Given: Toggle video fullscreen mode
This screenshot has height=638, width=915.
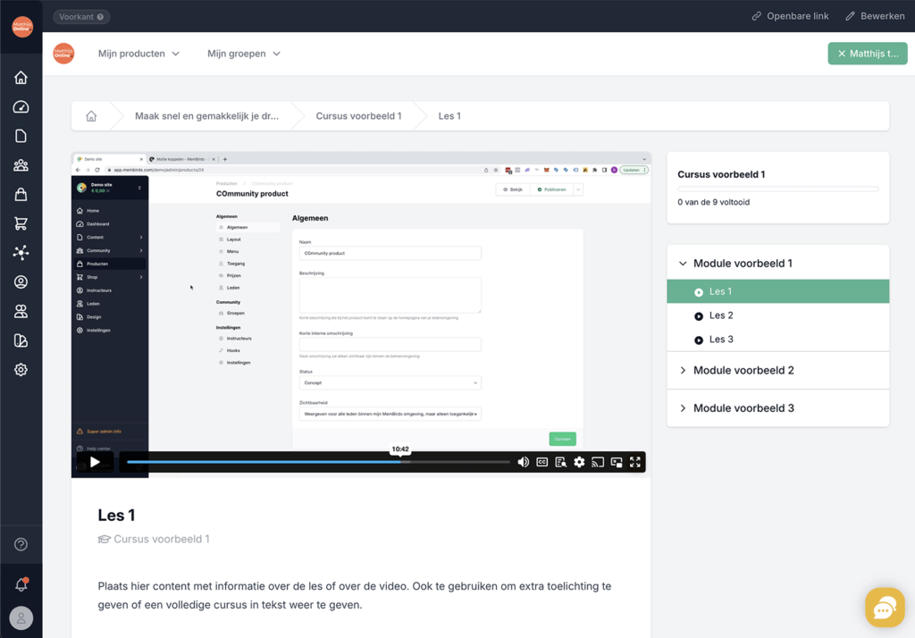Looking at the screenshot, I should tap(635, 462).
